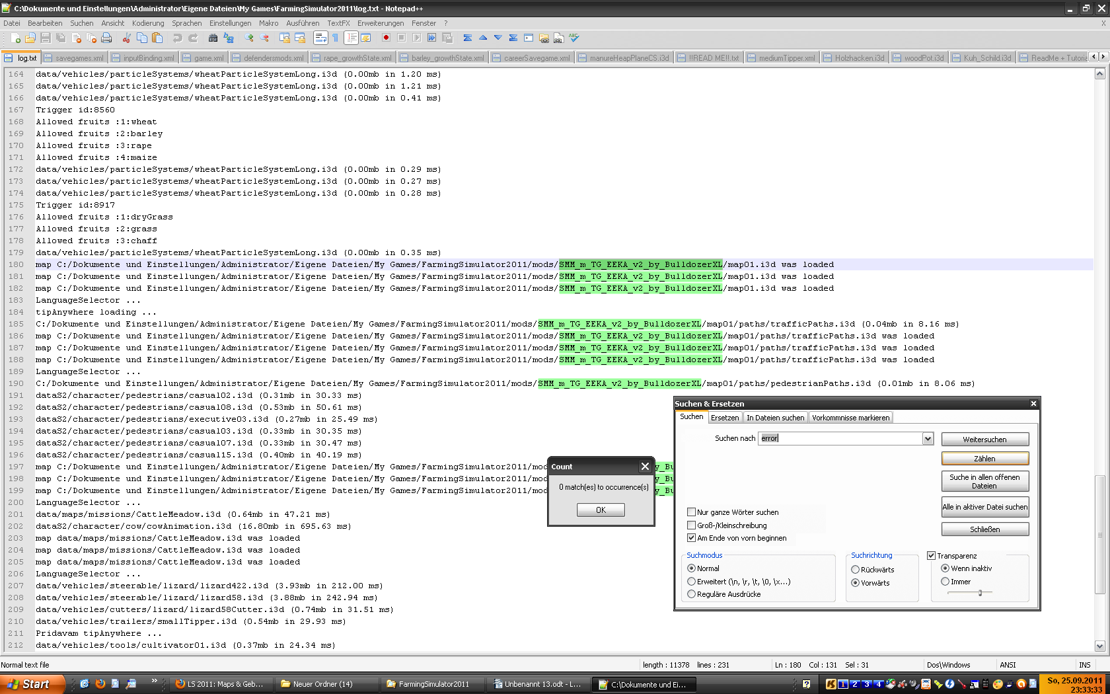This screenshot has height=694, width=1110.
Task: Click the macro playback icon
Action: [416, 38]
